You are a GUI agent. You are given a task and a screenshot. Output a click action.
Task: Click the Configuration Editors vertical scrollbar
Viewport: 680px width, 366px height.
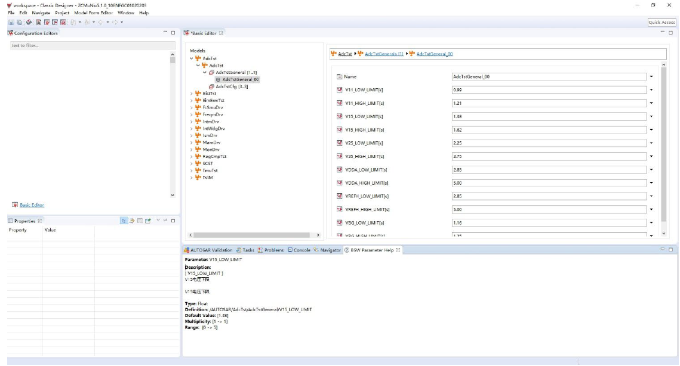pyautogui.click(x=173, y=60)
